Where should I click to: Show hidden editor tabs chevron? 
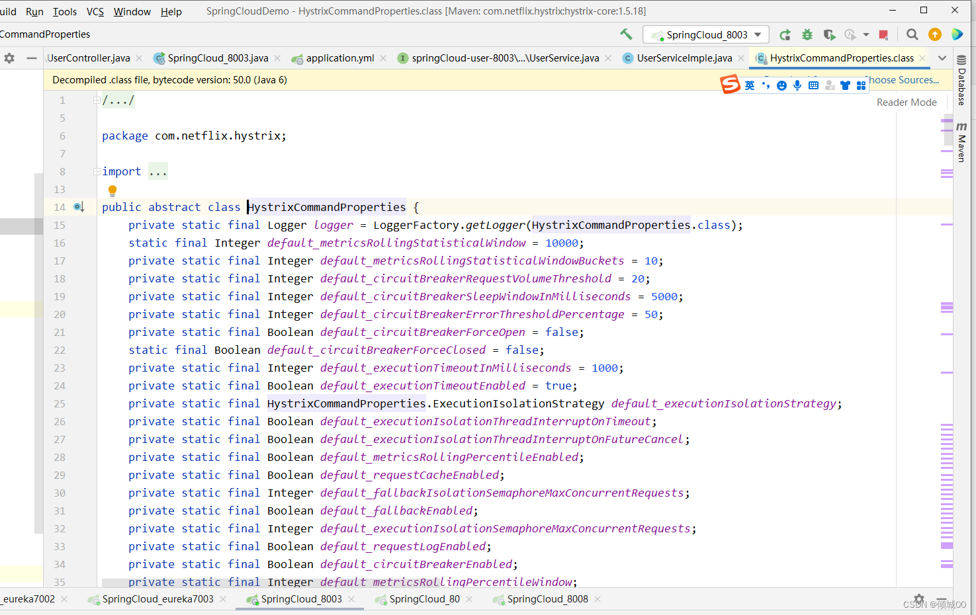(942, 58)
